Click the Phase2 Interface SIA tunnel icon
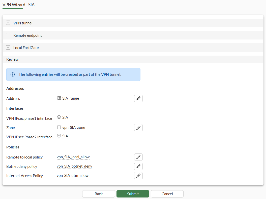The height and width of the screenshot is (199, 266). [59, 136]
